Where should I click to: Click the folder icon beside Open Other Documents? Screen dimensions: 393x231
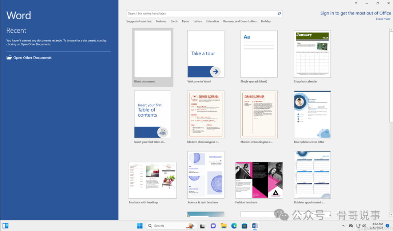point(9,57)
